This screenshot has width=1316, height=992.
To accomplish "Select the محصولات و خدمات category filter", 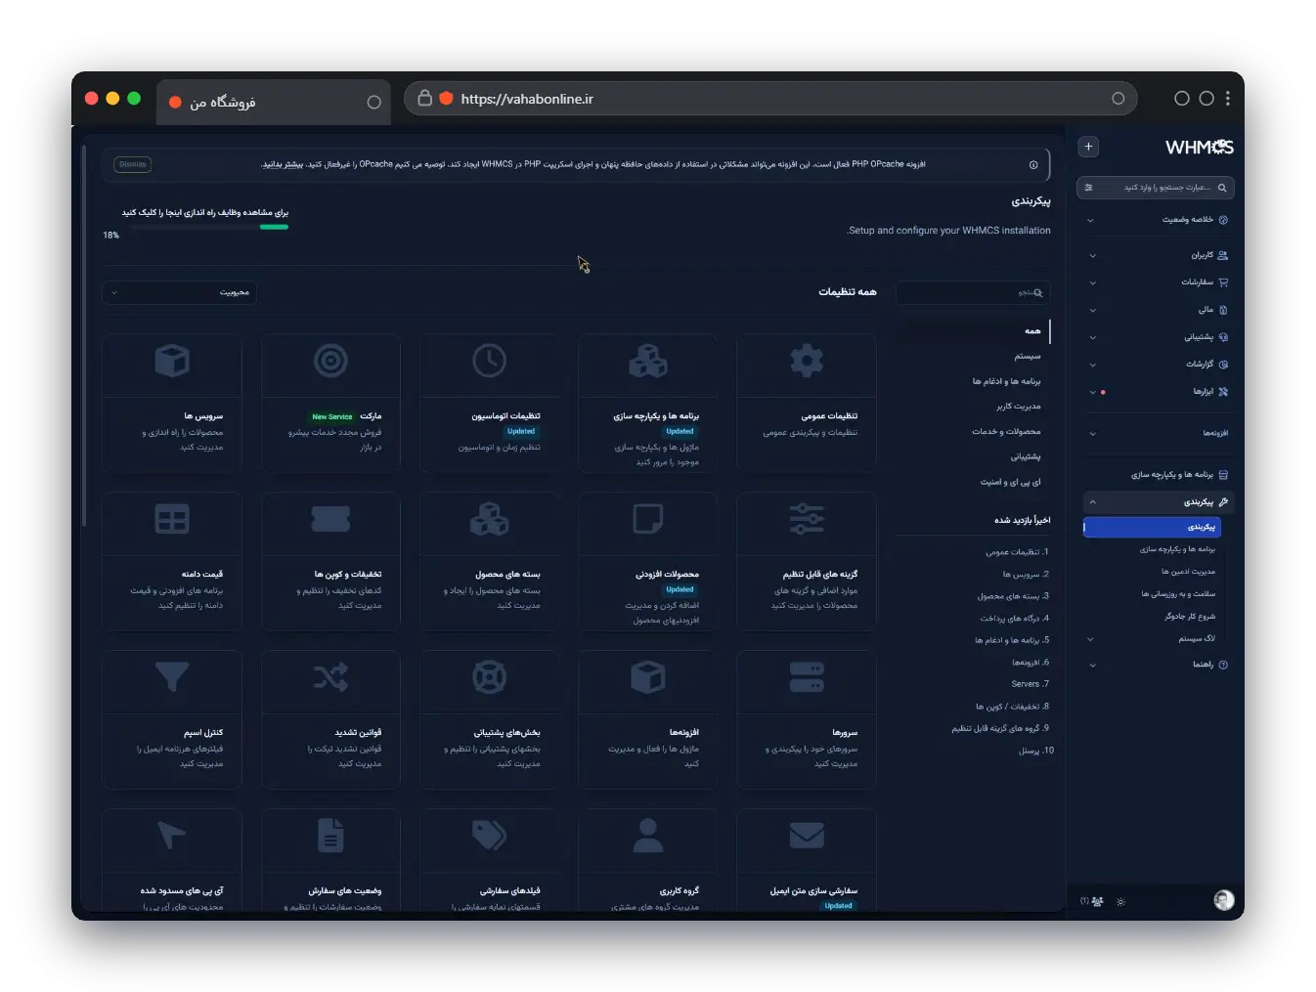I will [x=1006, y=432].
